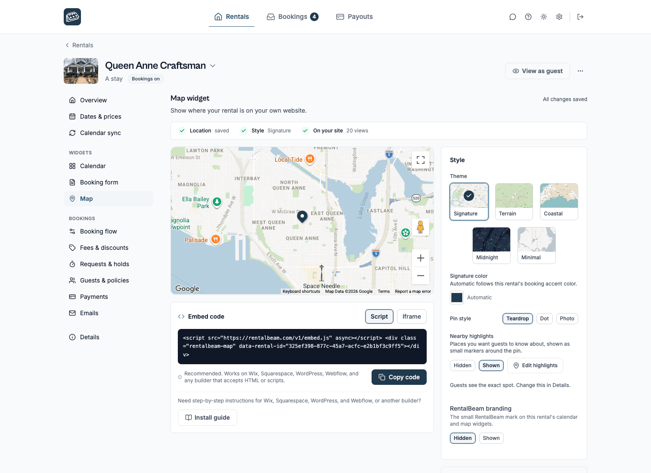Screen dimensions: 651x473
Task: Select the Script embed option
Action: pos(379,316)
